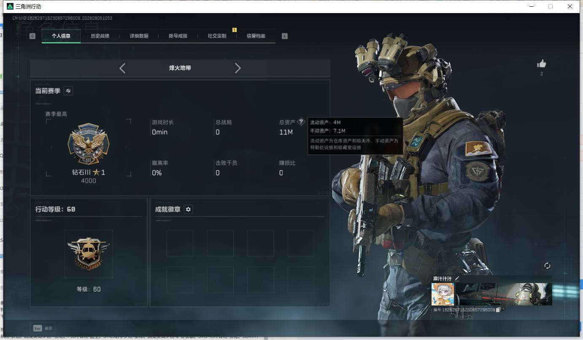The width and height of the screenshot is (583, 340).
Task: Edit the player name with the pencil icon
Action: [x=457, y=278]
